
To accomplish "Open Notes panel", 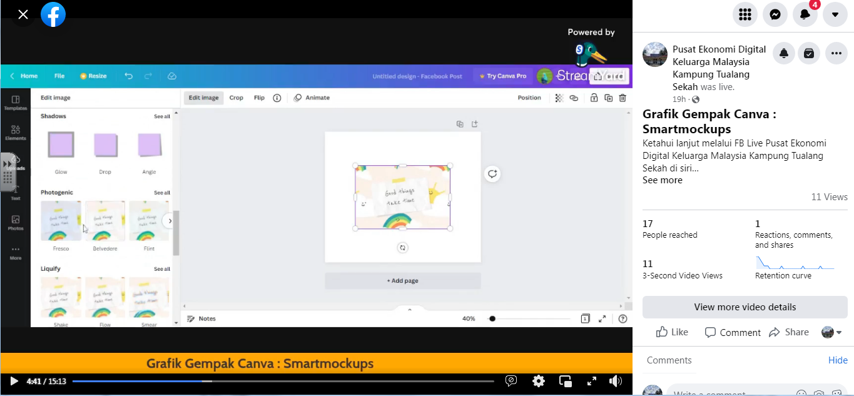I will [x=201, y=318].
